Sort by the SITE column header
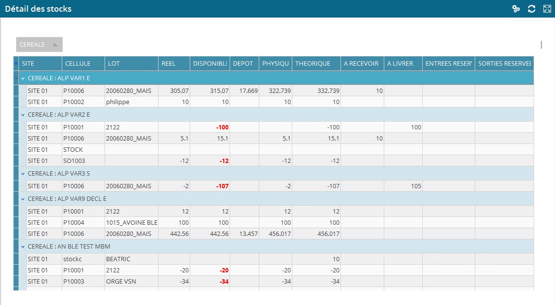This screenshot has height=305, width=555. tap(40, 64)
